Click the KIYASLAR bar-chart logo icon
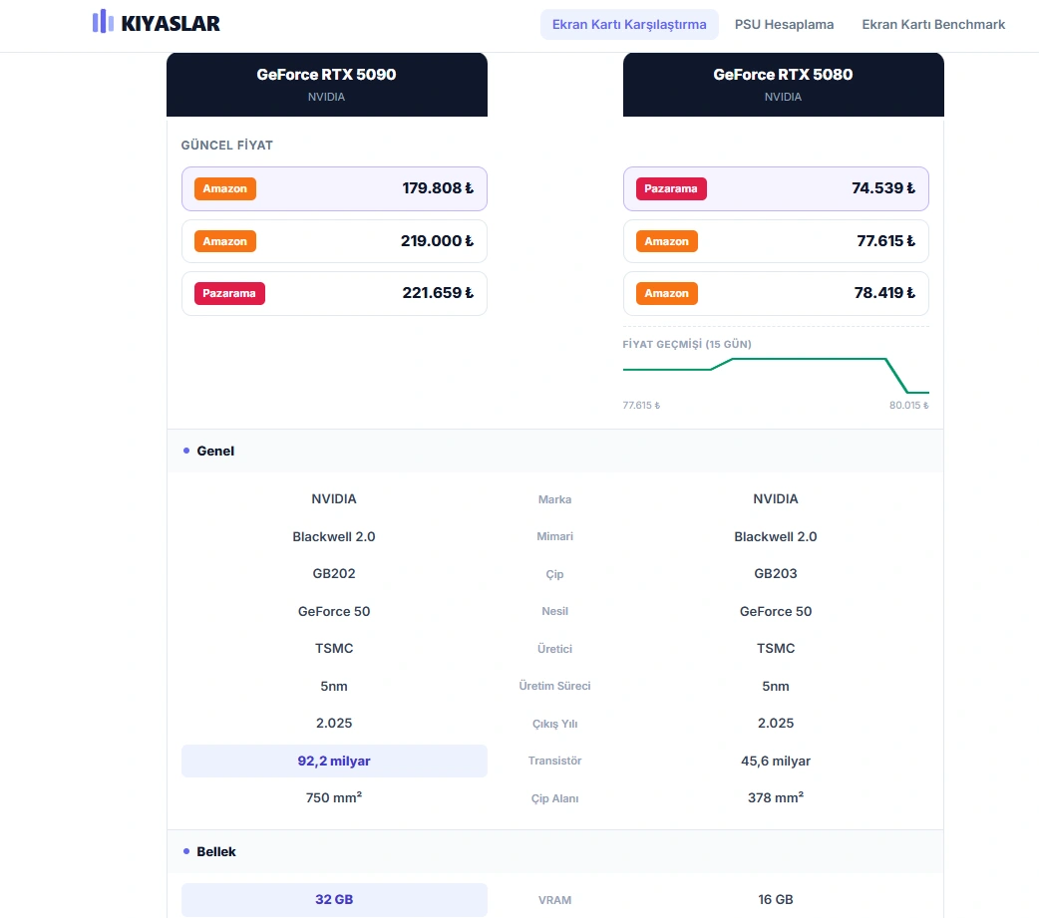Image resolution: width=1039 pixels, height=918 pixels. tap(103, 21)
